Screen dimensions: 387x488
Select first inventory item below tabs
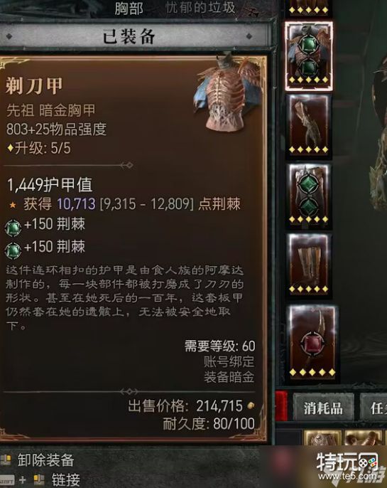[x=322, y=437]
